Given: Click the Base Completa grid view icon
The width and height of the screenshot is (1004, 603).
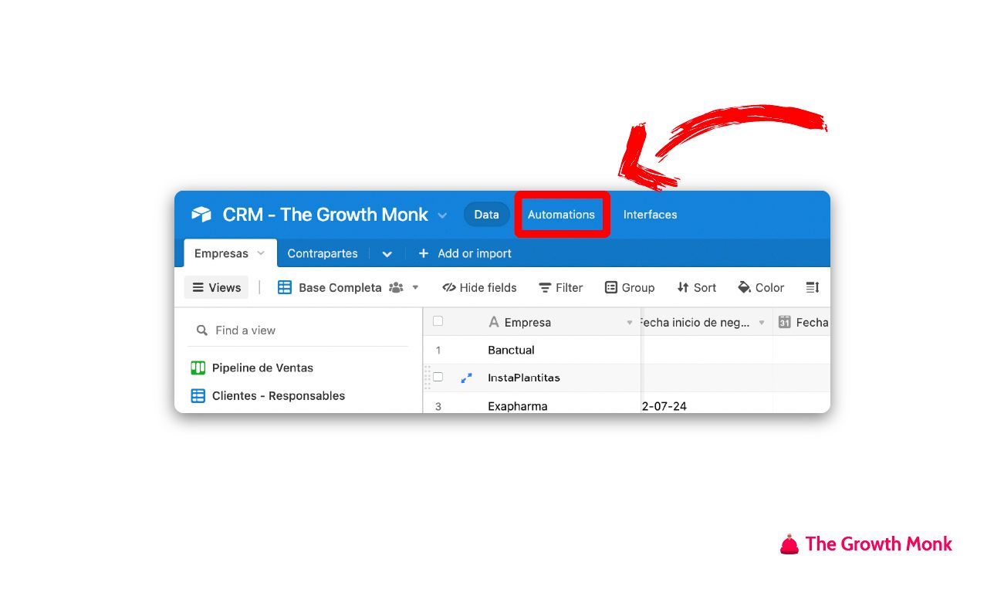Looking at the screenshot, I should [x=285, y=287].
